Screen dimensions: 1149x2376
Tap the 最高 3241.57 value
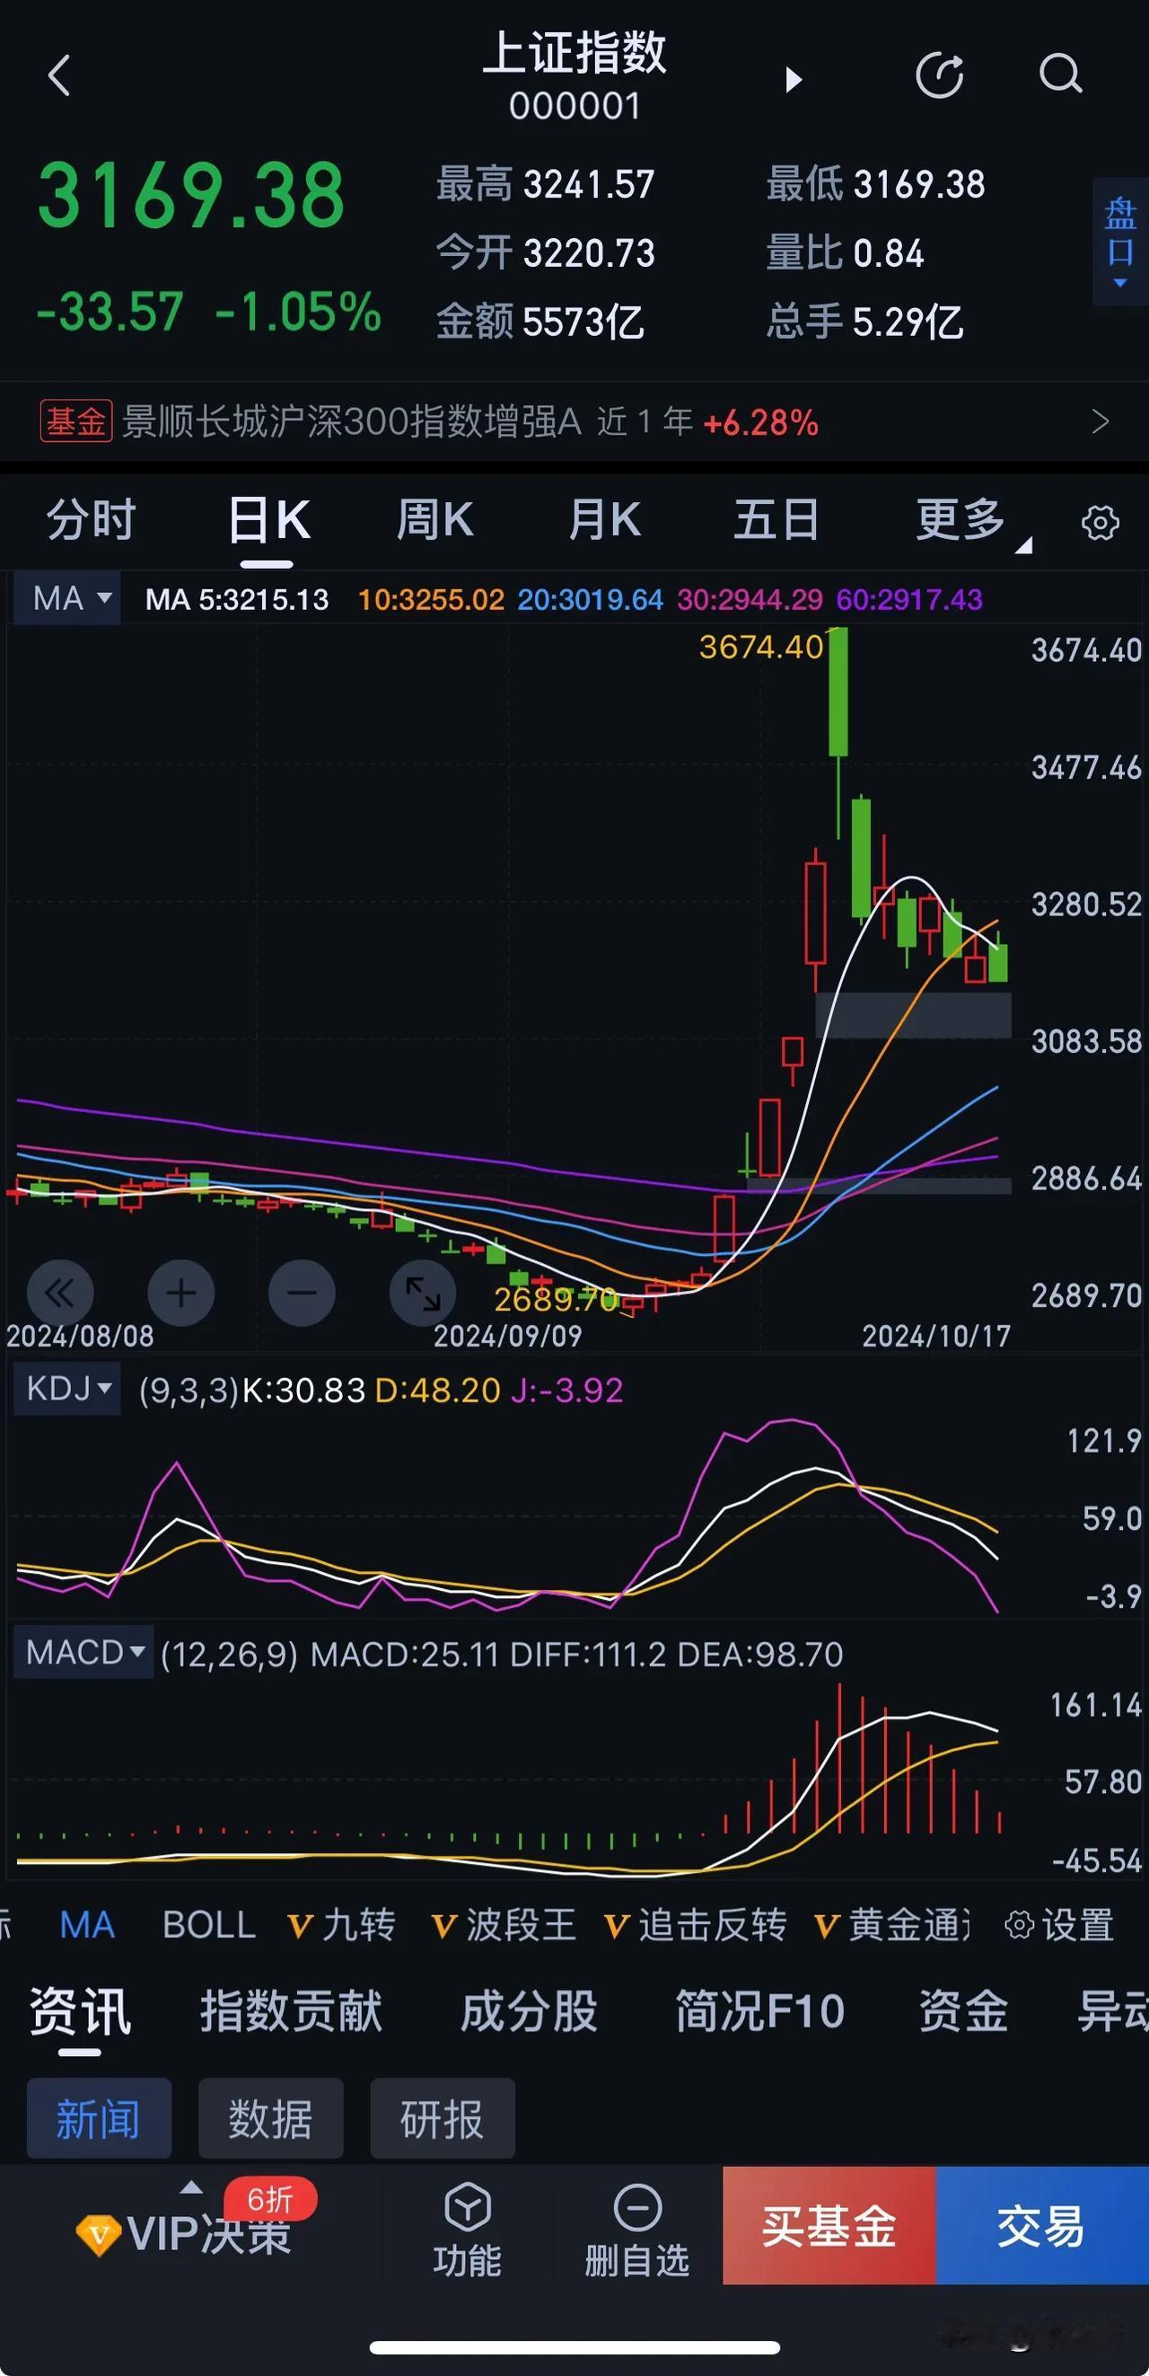click(x=546, y=183)
